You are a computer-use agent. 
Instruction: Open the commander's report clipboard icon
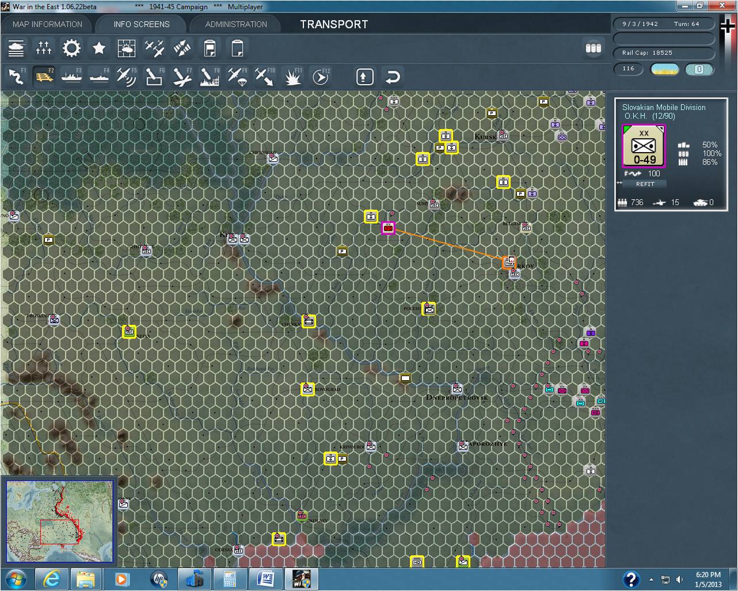(x=210, y=48)
